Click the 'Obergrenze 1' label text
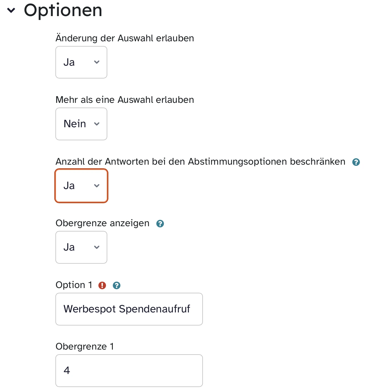The width and height of the screenshot is (380, 392). click(85, 347)
